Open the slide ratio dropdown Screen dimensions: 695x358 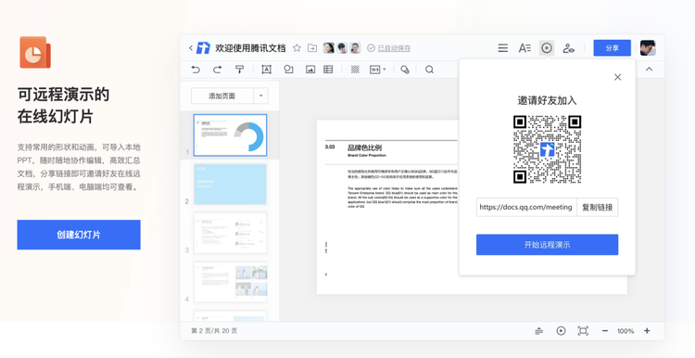(x=378, y=70)
